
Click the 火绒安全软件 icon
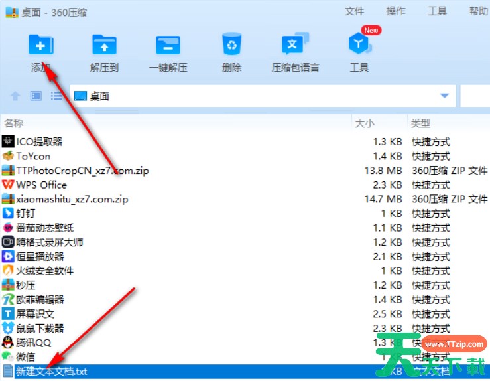click(x=8, y=271)
